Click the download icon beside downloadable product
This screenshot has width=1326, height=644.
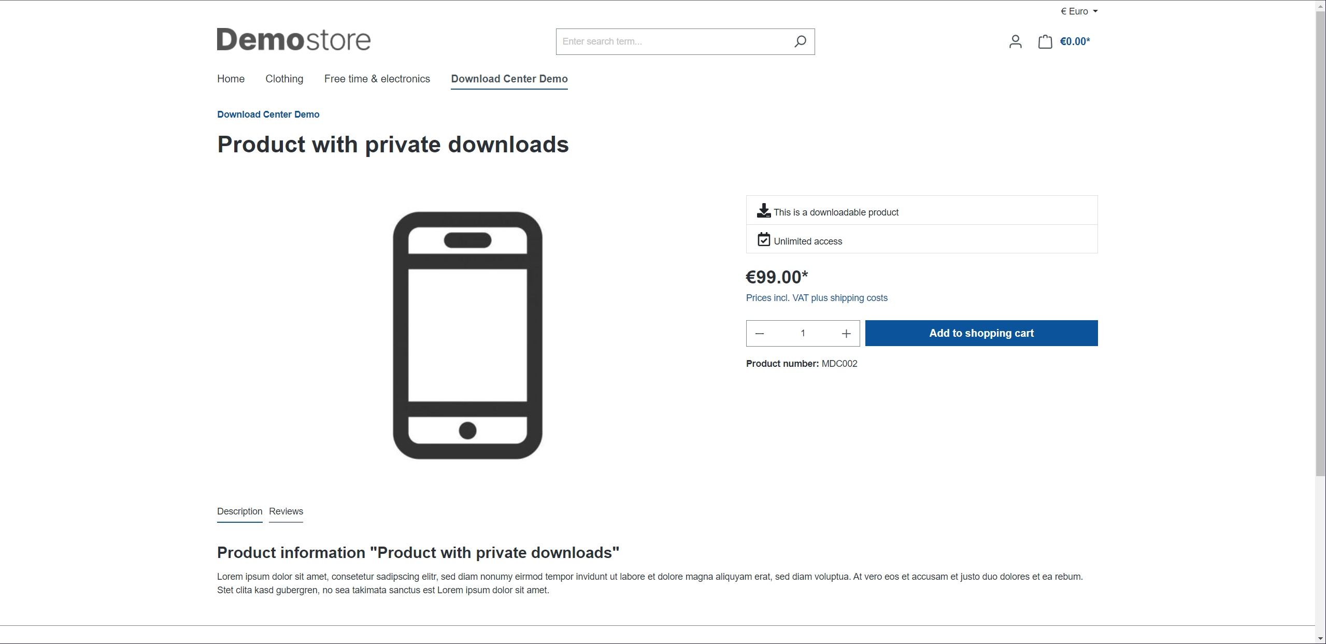click(x=763, y=211)
